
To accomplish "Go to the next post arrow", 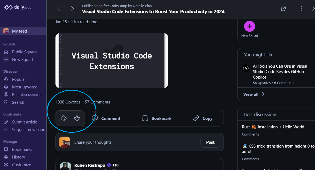I will tap(72, 8).
